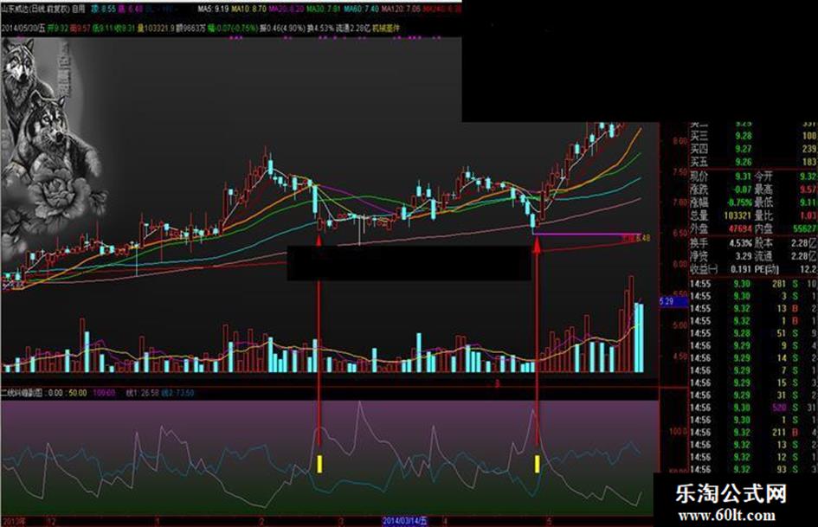Click the last tick row with volume 93

(753, 469)
